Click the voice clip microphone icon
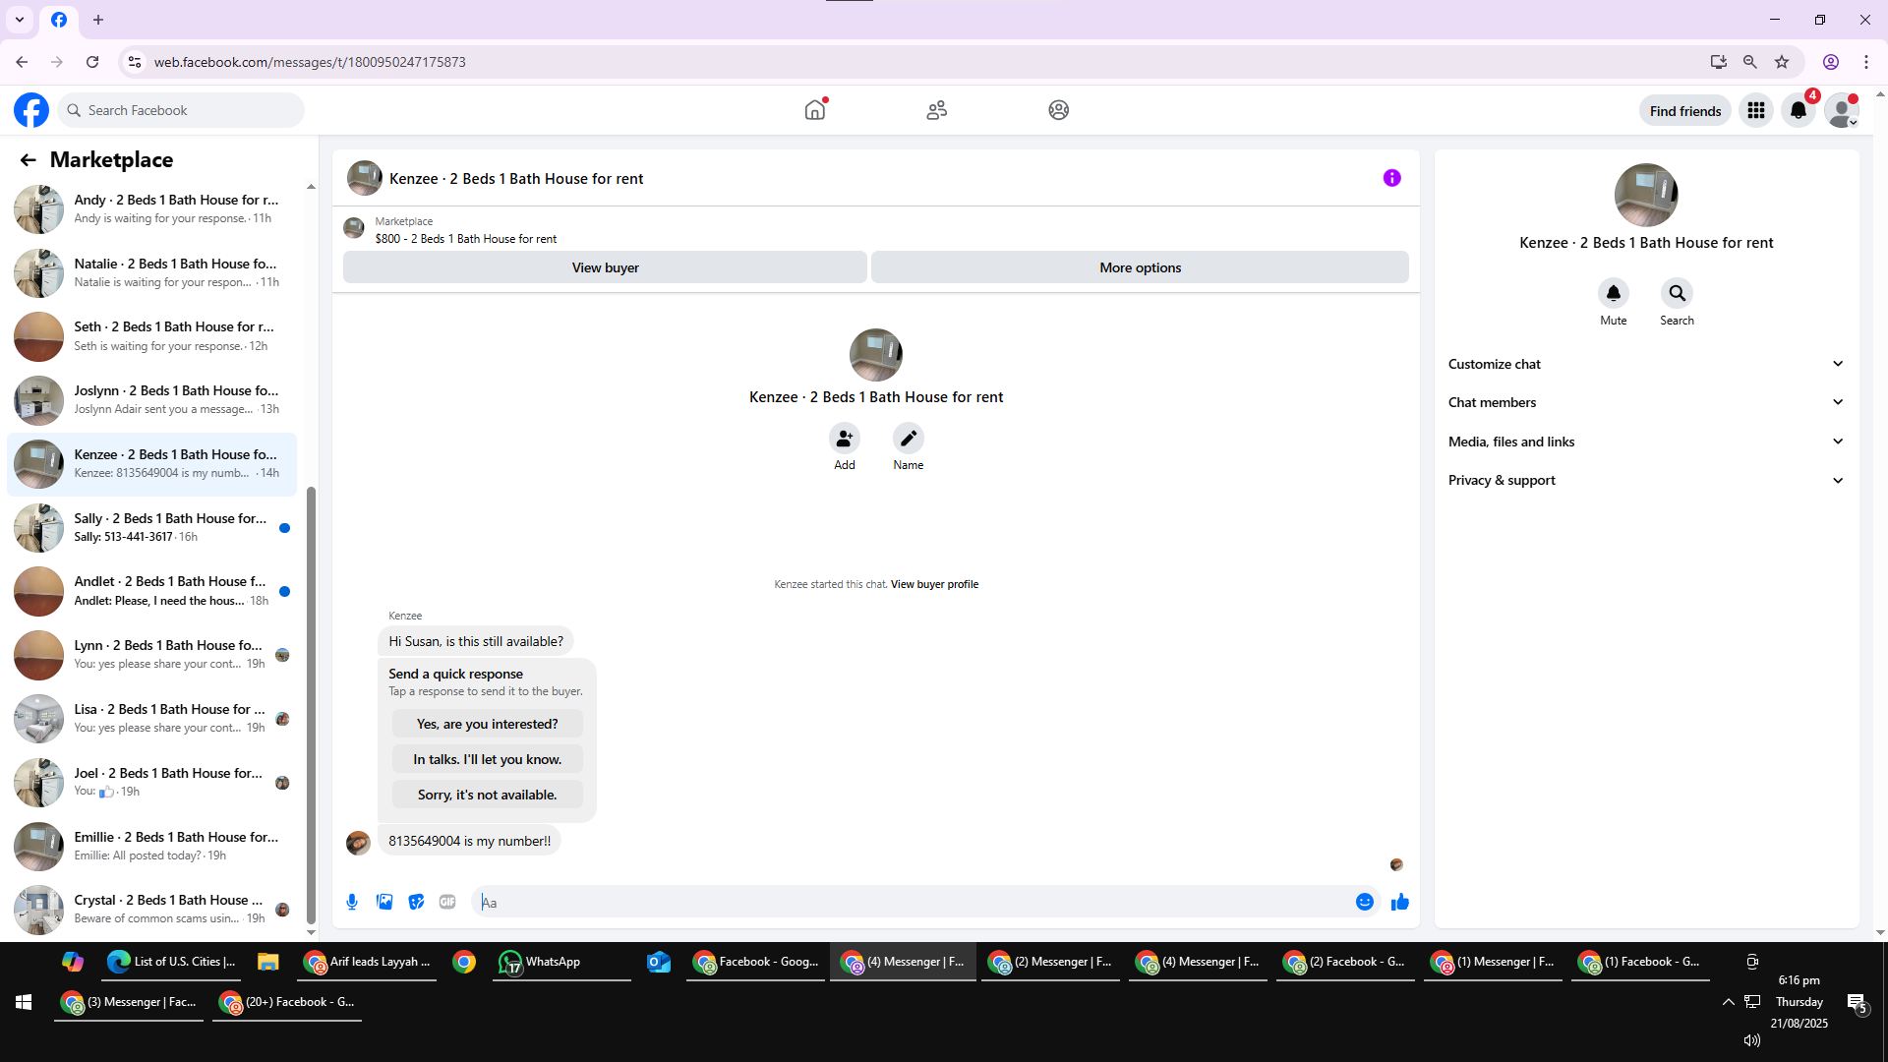 (x=352, y=902)
